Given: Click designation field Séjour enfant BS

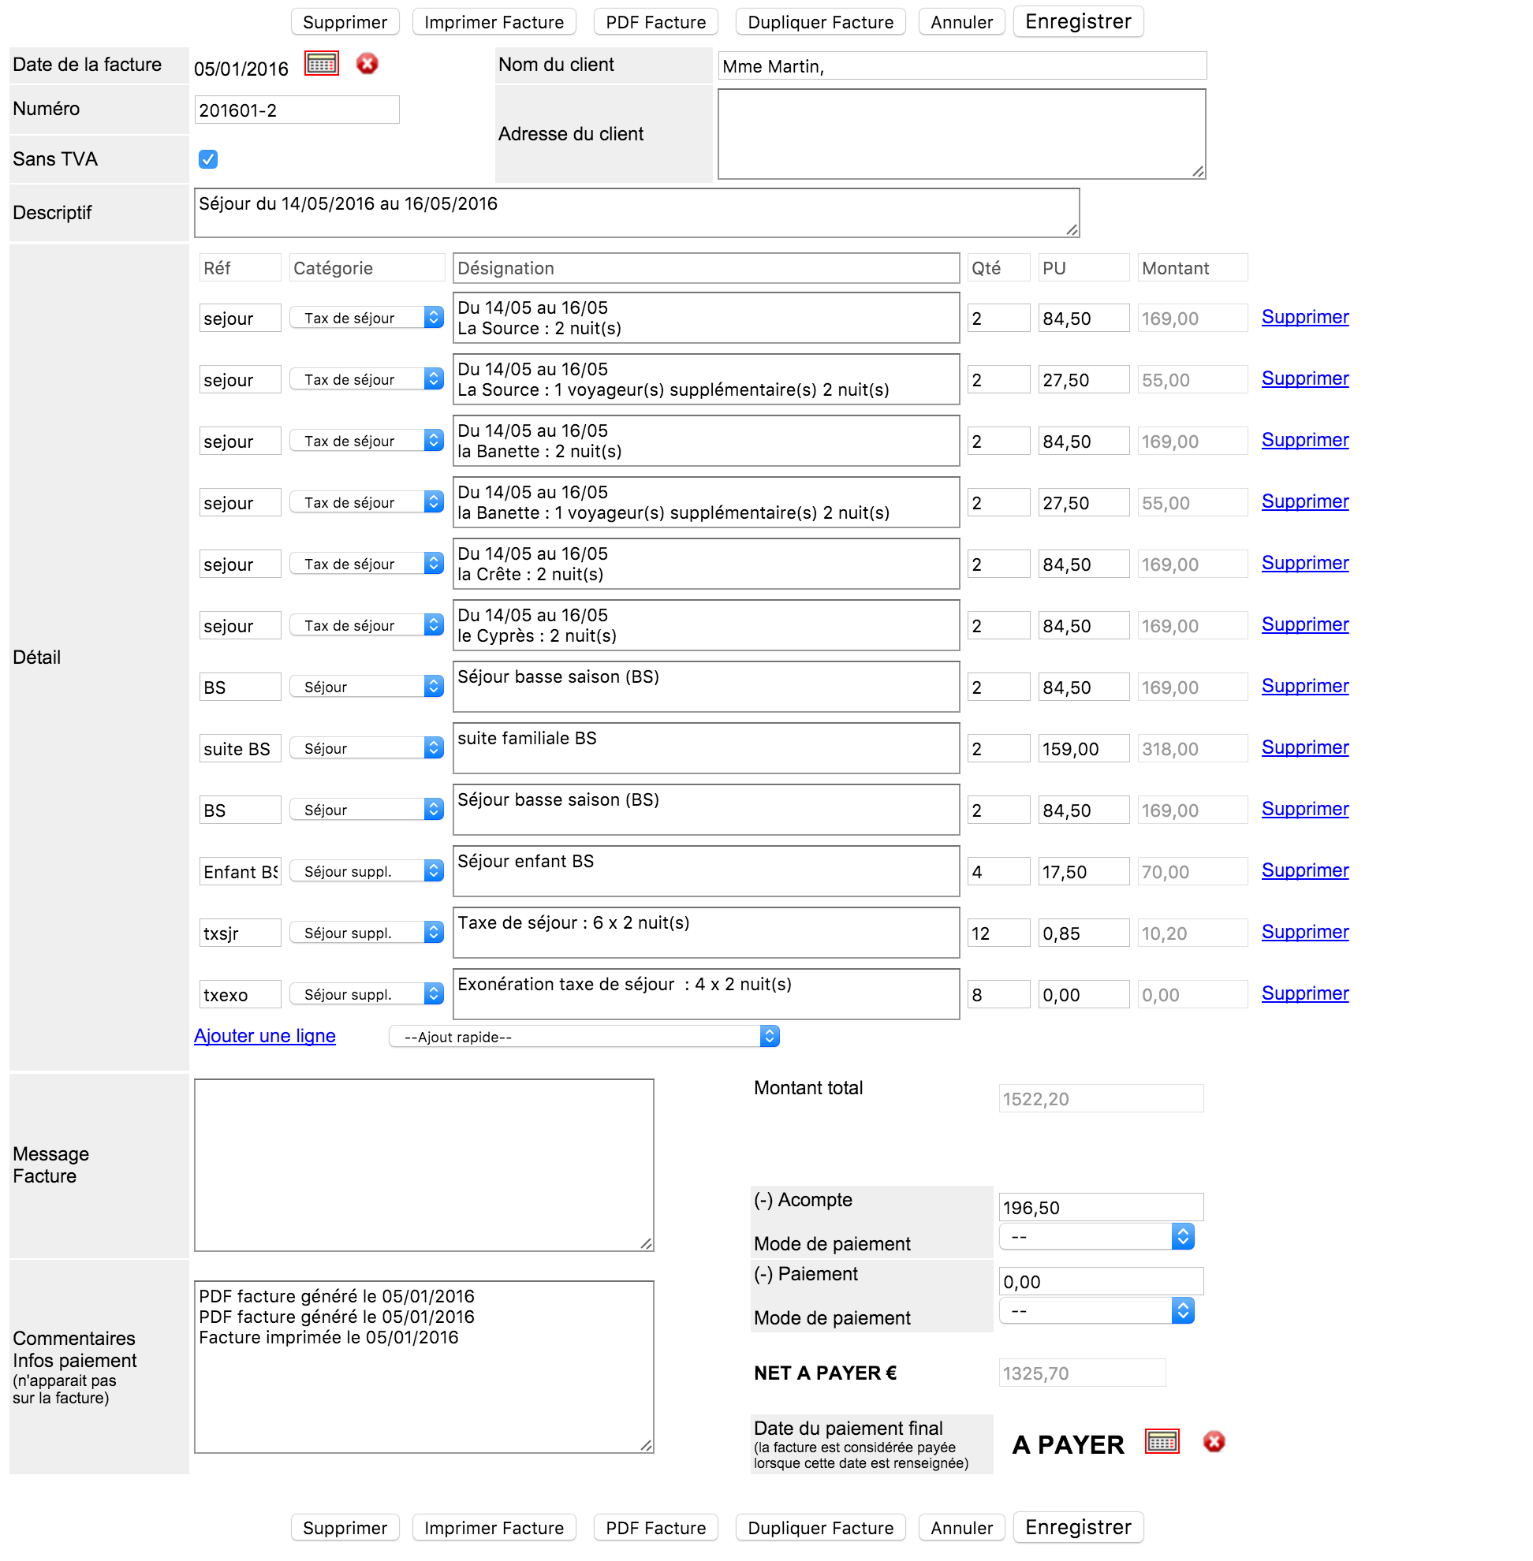Looking at the screenshot, I should (706, 871).
